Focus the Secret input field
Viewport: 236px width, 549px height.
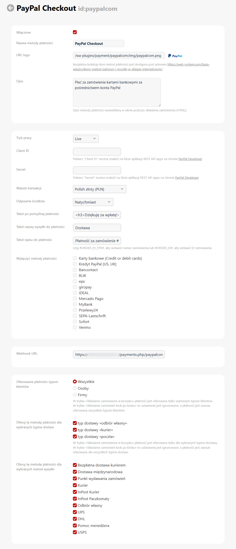pyautogui.click(x=97, y=170)
